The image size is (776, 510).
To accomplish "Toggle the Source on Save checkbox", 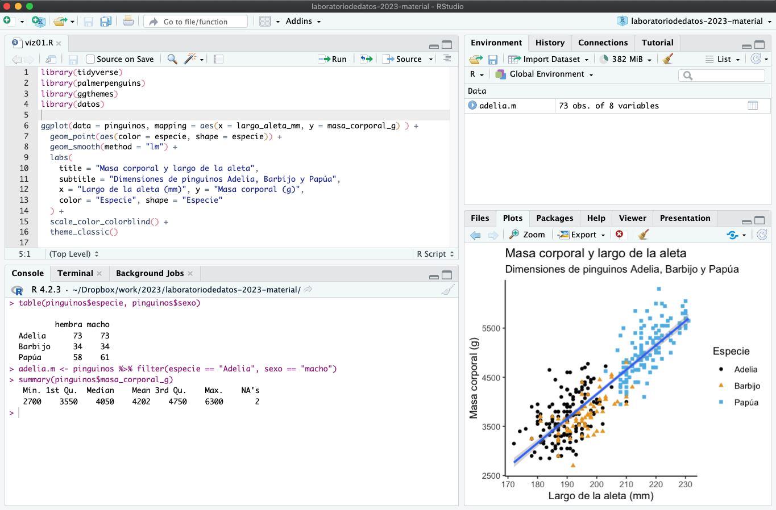I will [90, 59].
